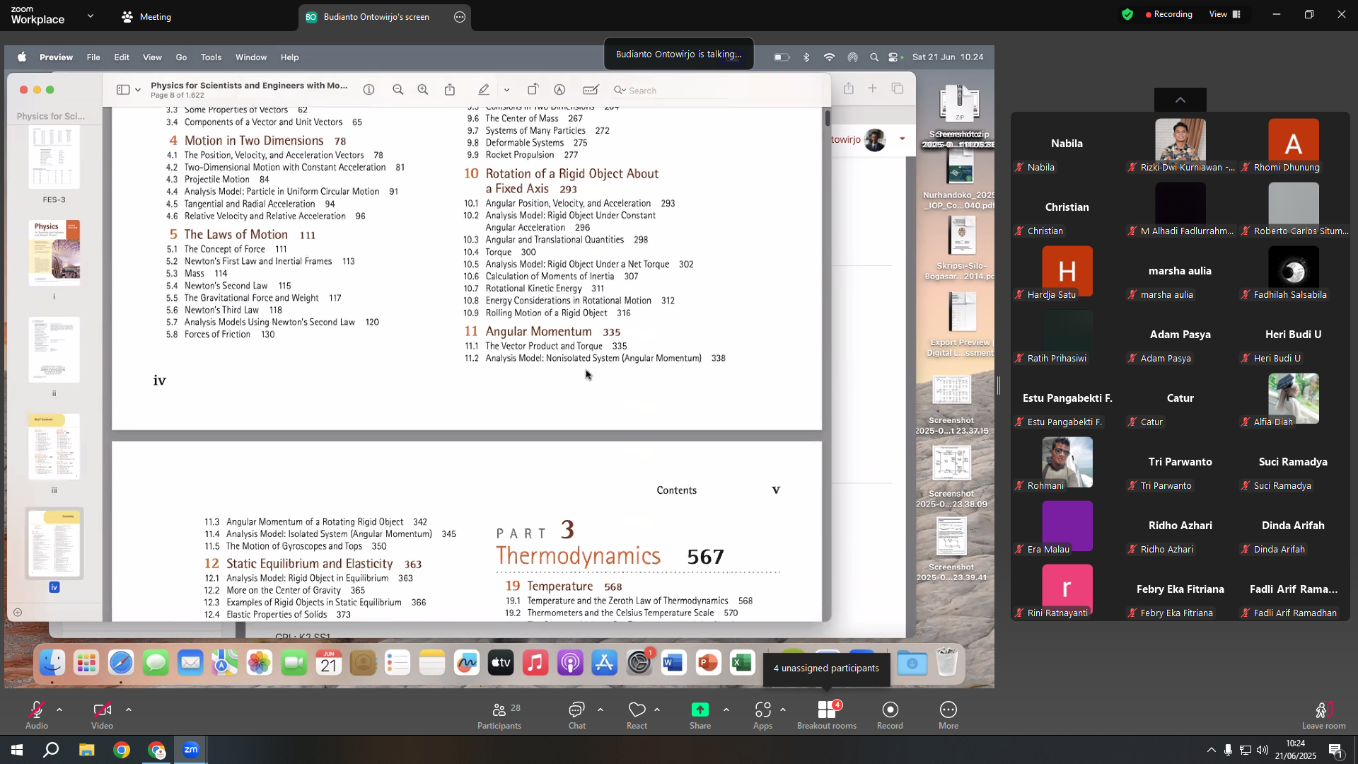
Task: Expand audio settings arrow
Action: (59, 709)
